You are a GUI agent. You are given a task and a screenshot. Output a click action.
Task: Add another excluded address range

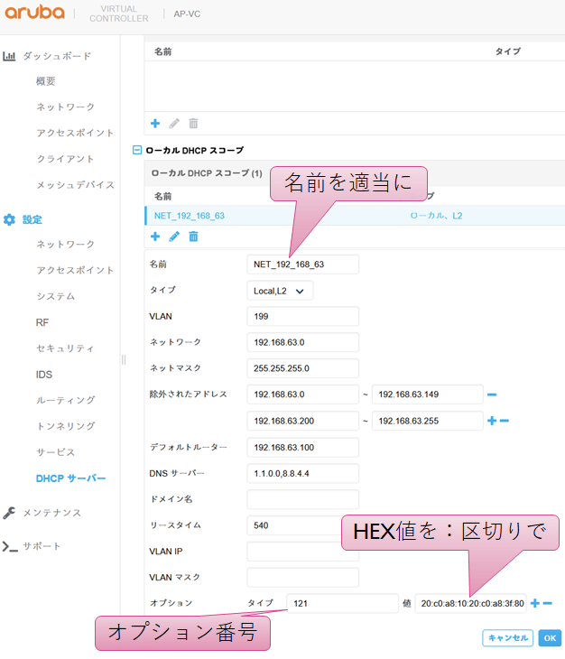point(492,421)
